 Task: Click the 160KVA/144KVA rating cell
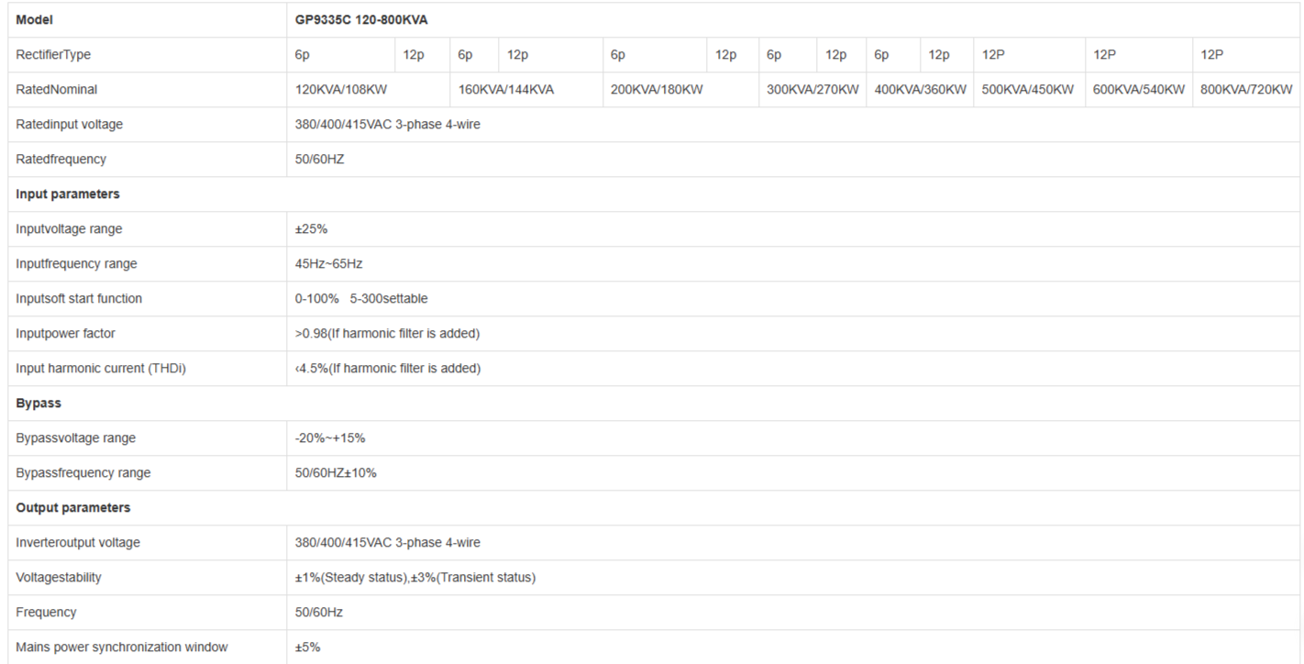pyautogui.click(x=505, y=90)
